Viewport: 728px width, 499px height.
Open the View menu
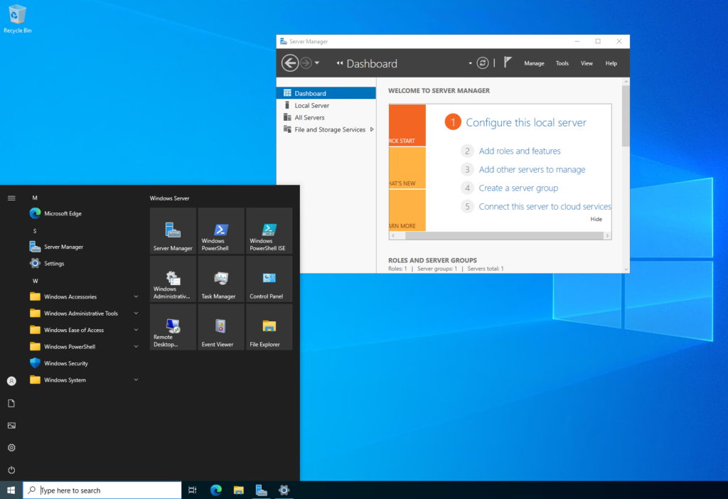(587, 63)
